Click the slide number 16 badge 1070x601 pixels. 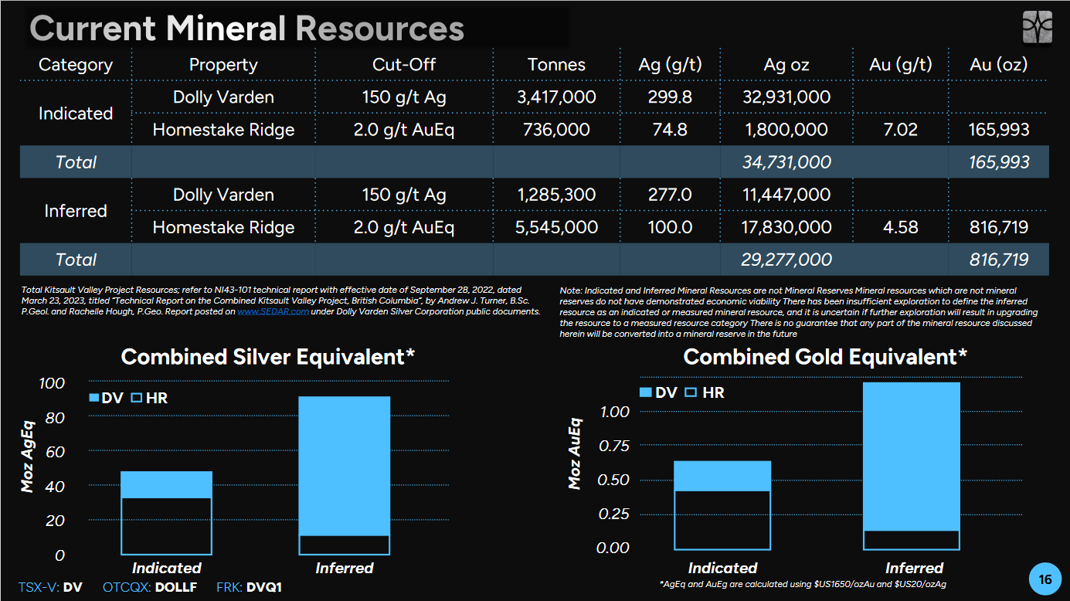coord(1045,579)
